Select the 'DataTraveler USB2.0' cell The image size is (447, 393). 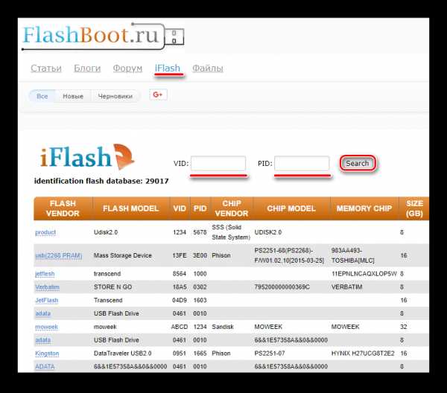(123, 354)
